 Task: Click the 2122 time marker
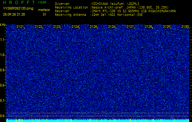coord(38,27)
